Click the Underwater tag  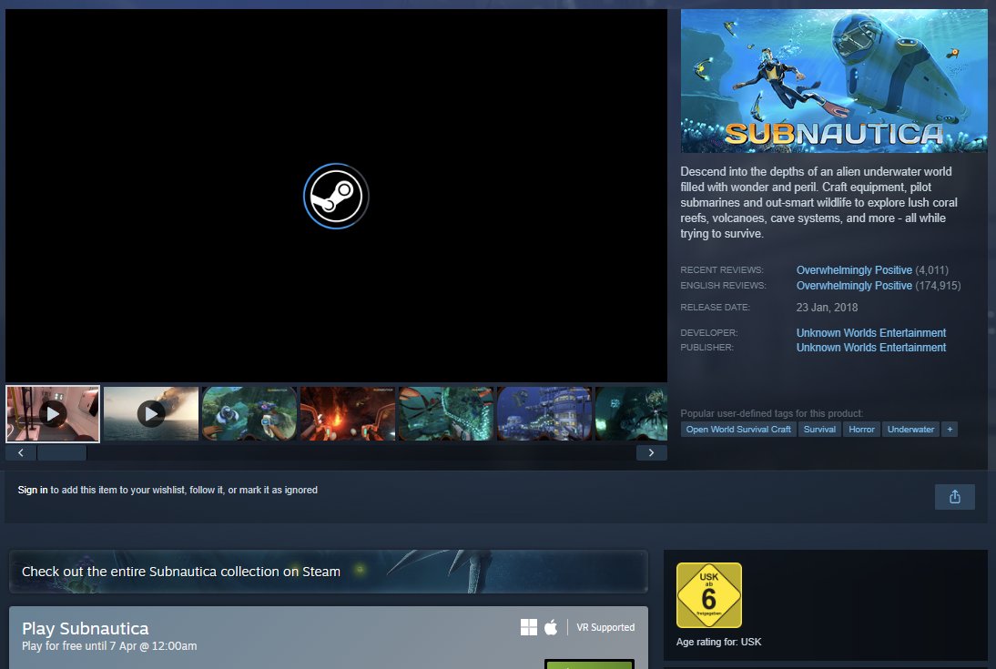coord(910,430)
